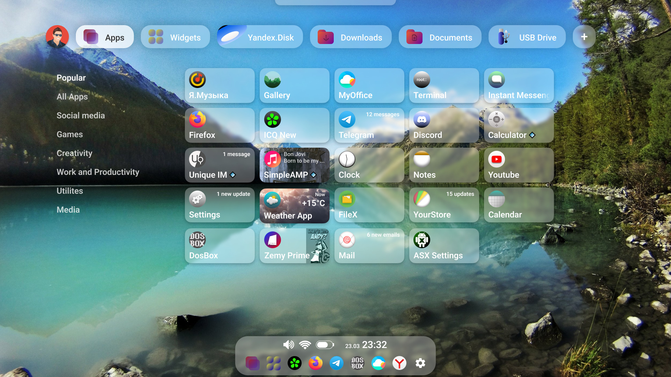Open the Weather App widget tile
The image size is (671, 377).
point(294,206)
